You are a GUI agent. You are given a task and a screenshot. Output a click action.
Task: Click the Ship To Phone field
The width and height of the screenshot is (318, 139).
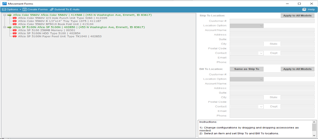coord(272,62)
